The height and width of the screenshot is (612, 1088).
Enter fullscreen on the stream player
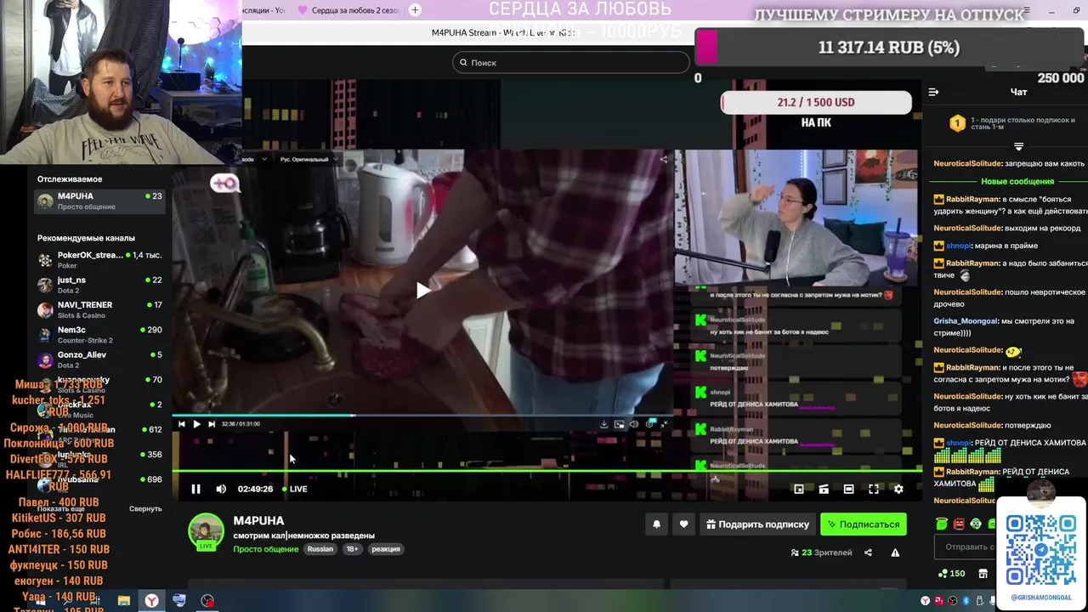(x=873, y=489)
